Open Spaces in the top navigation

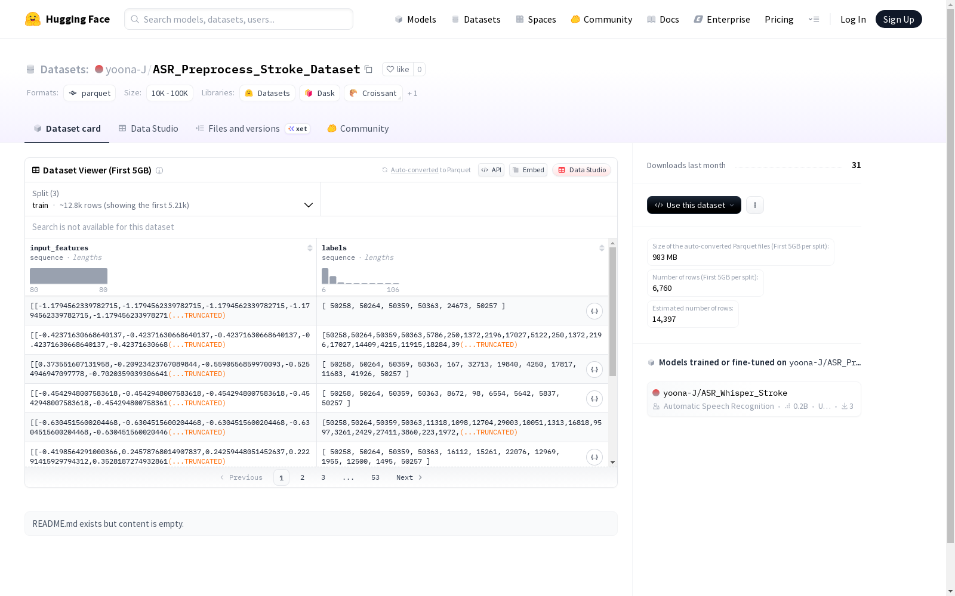pyautogui.click(x=536, y=19)
